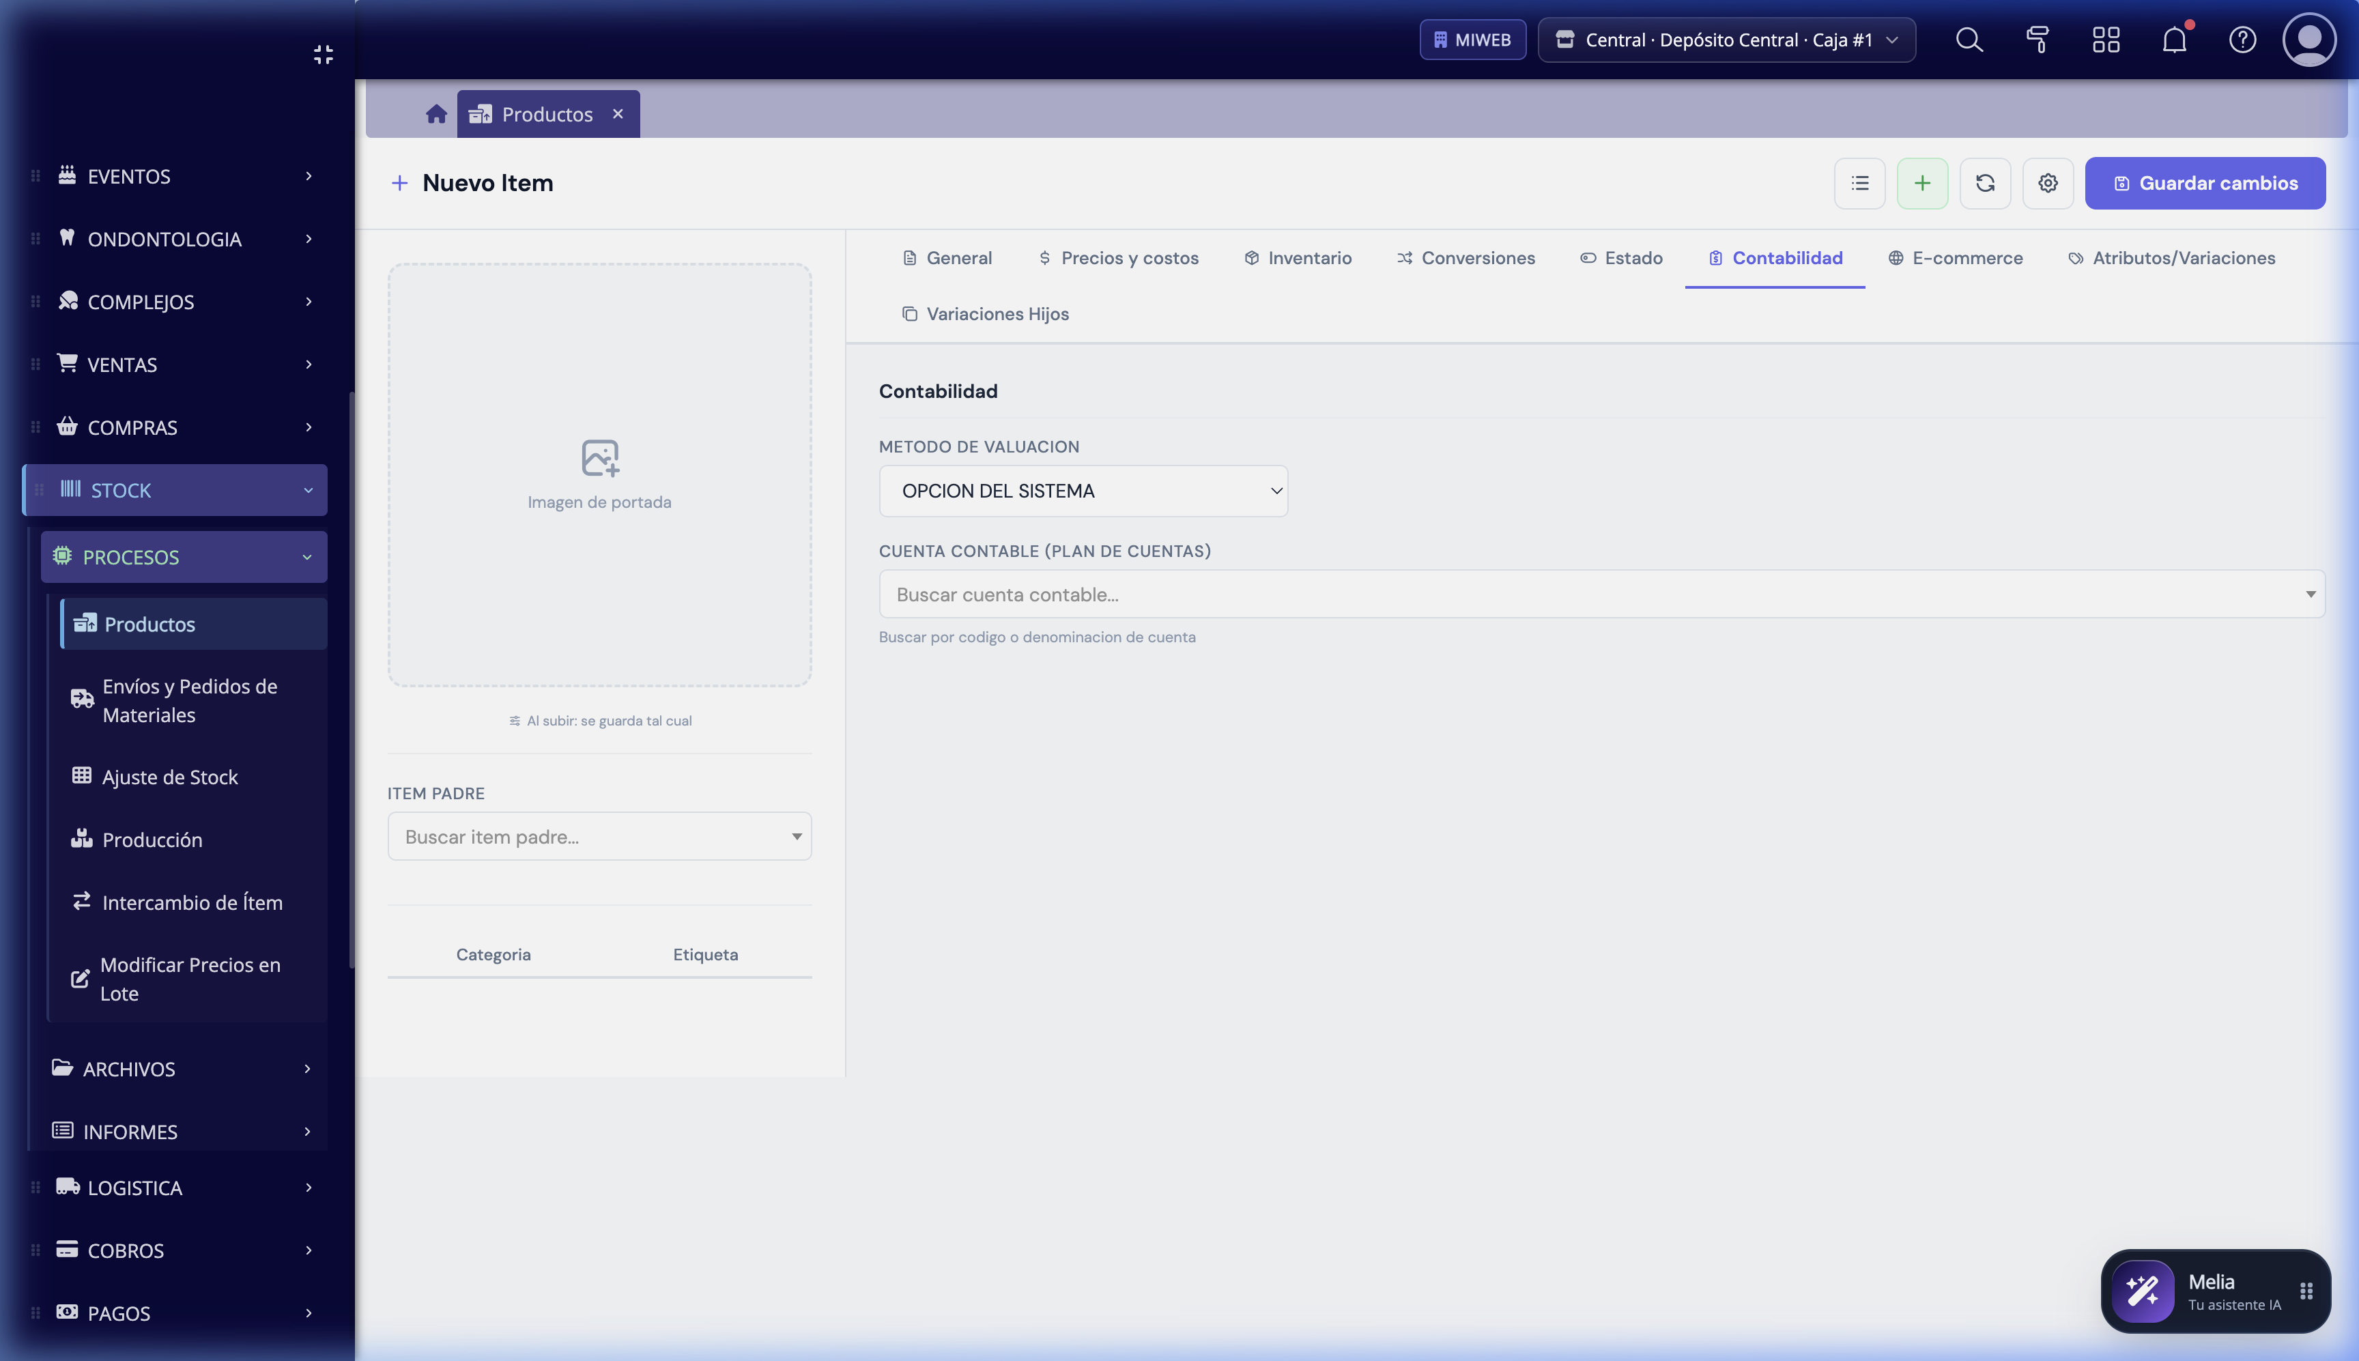The width and height of the screenshot is (2359, 1361).
Task: Open the Atributos/Variaciones tab
Action: pos(2172,258)
